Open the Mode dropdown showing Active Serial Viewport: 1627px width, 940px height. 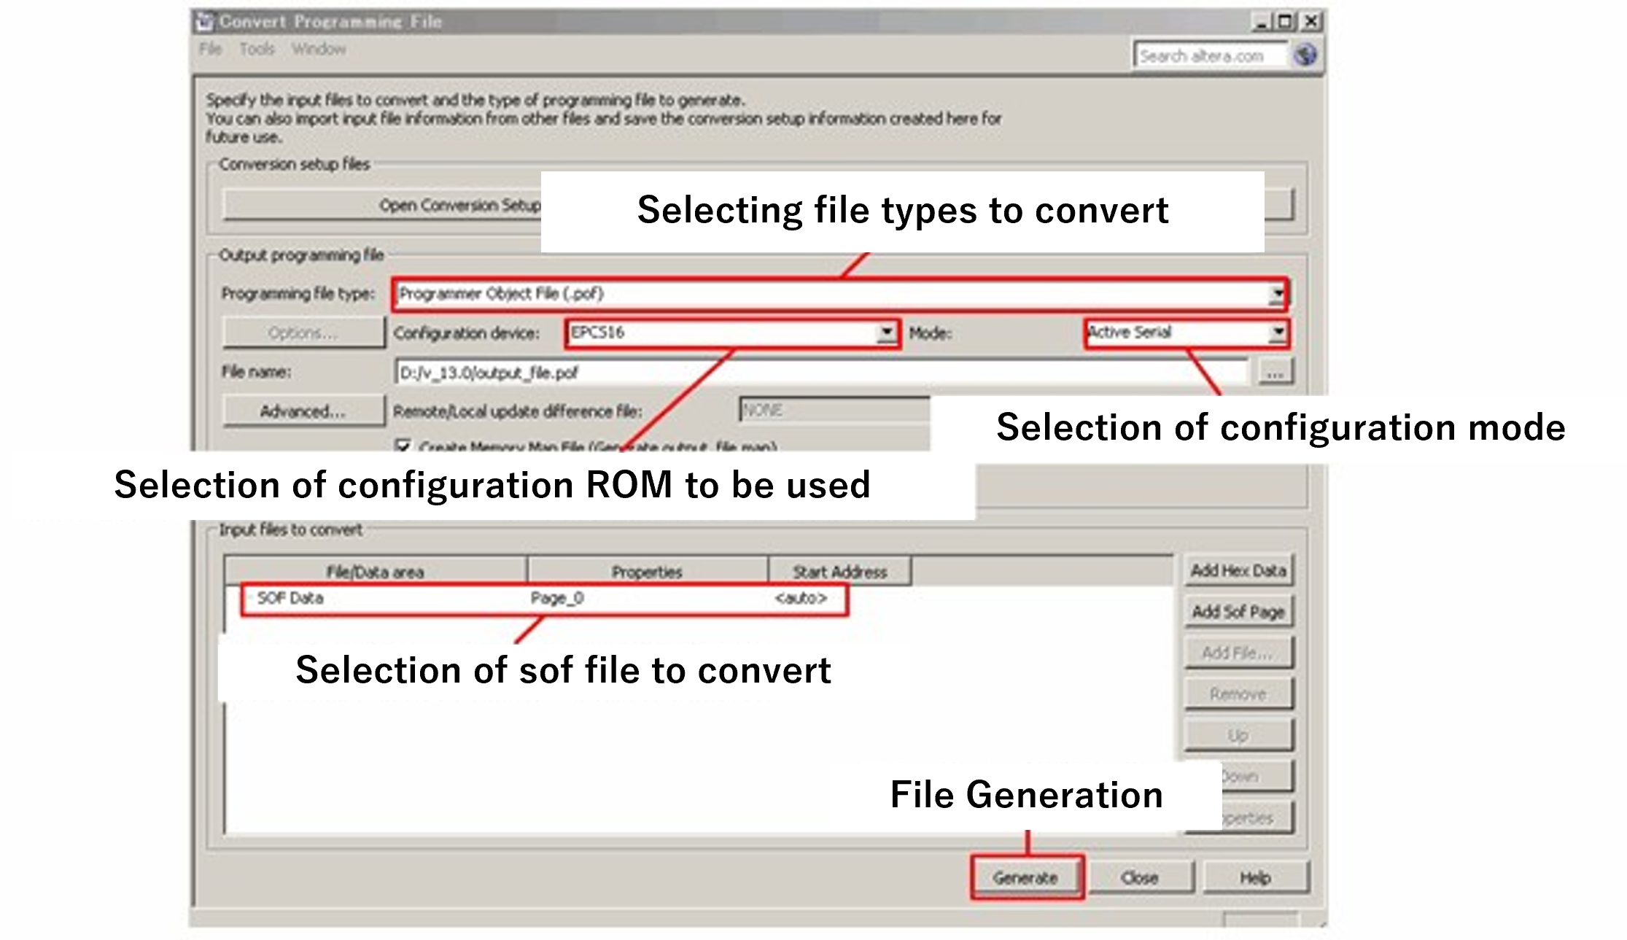[x=1278, y=333]
